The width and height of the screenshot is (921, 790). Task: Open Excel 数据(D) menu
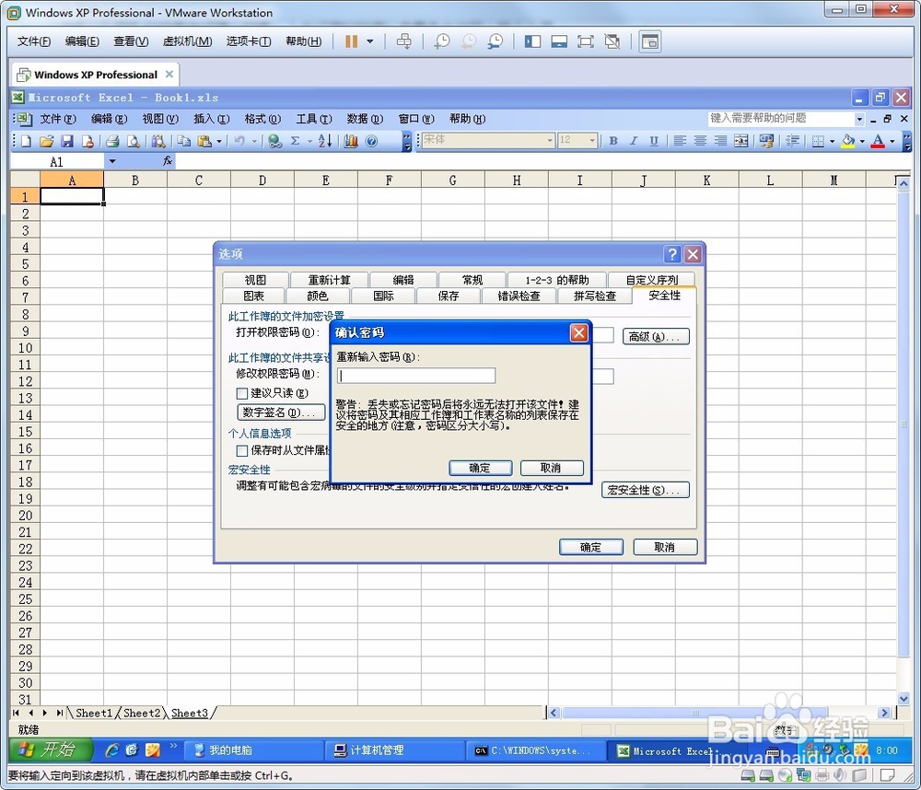[365, 119]
